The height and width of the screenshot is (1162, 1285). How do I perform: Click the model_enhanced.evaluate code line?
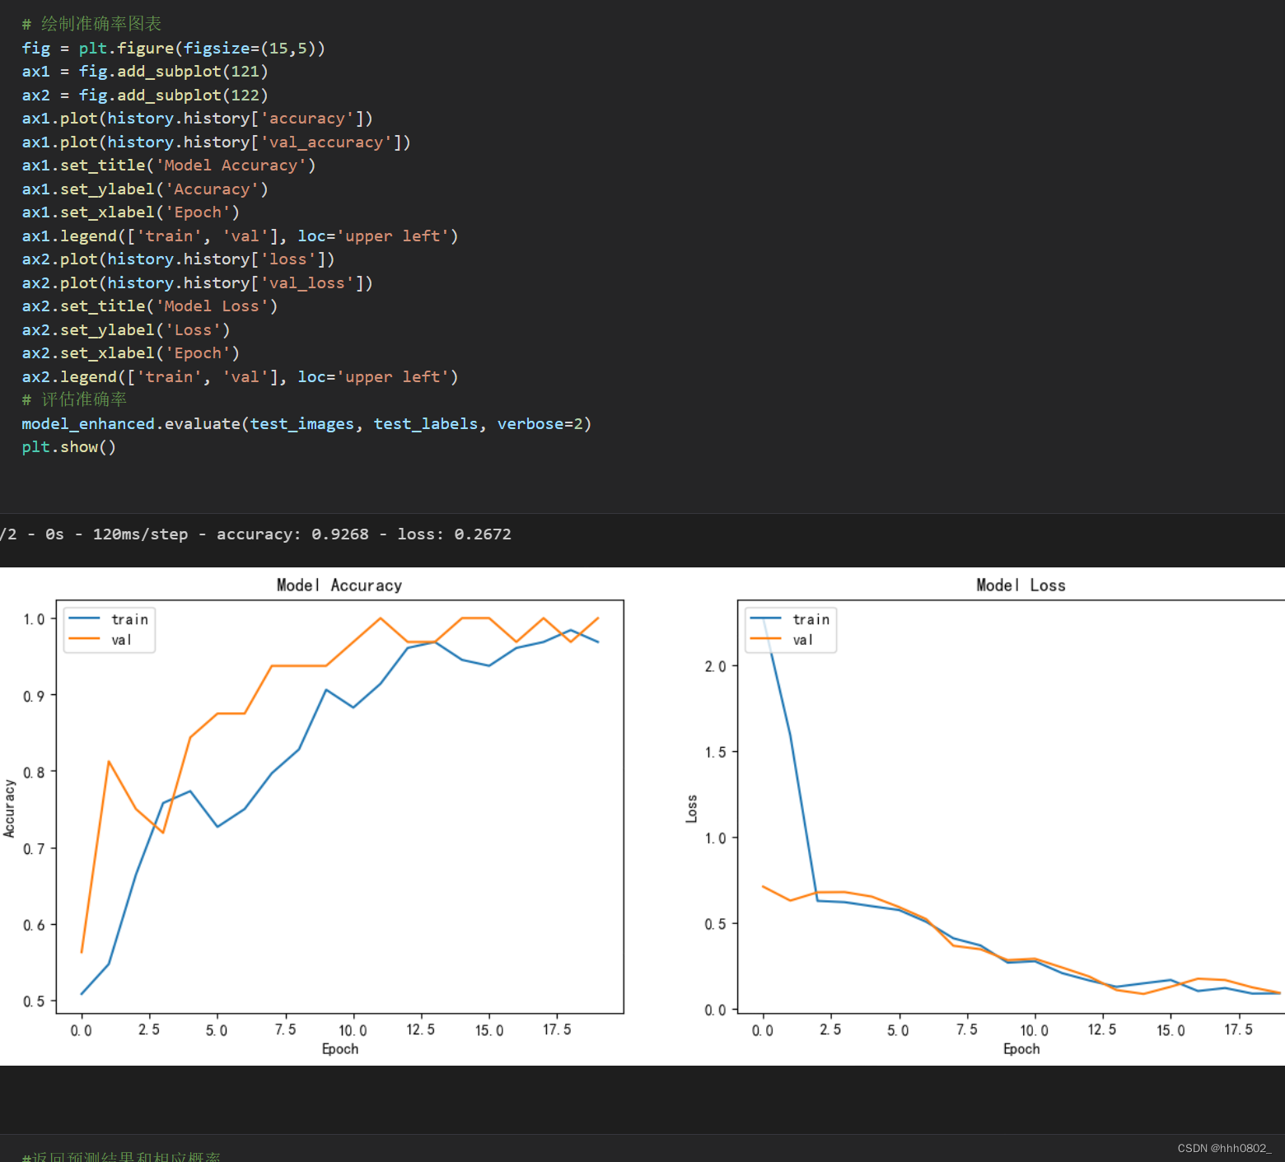306,424
